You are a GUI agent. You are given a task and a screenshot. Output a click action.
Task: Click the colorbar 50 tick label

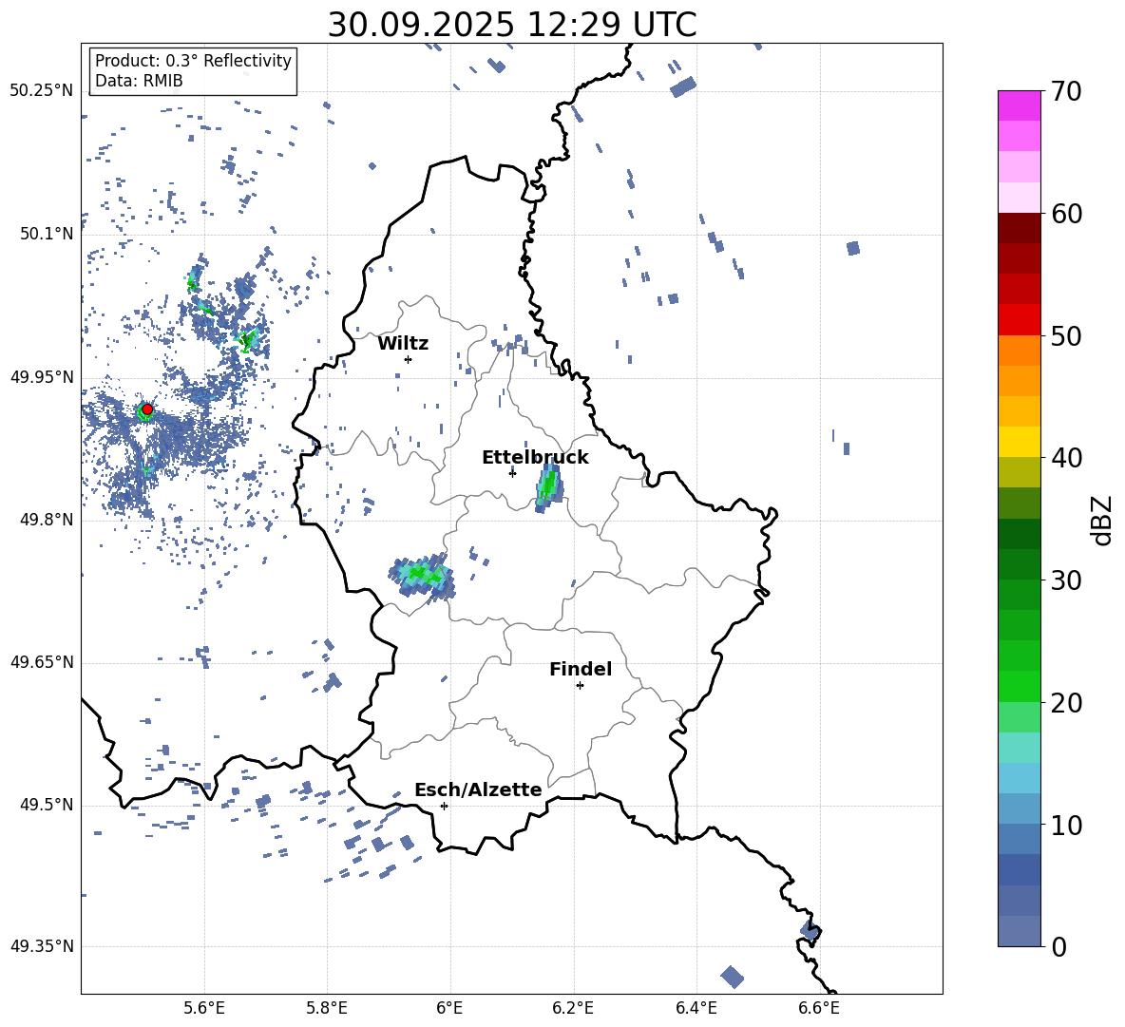(x=1067, y=335)
